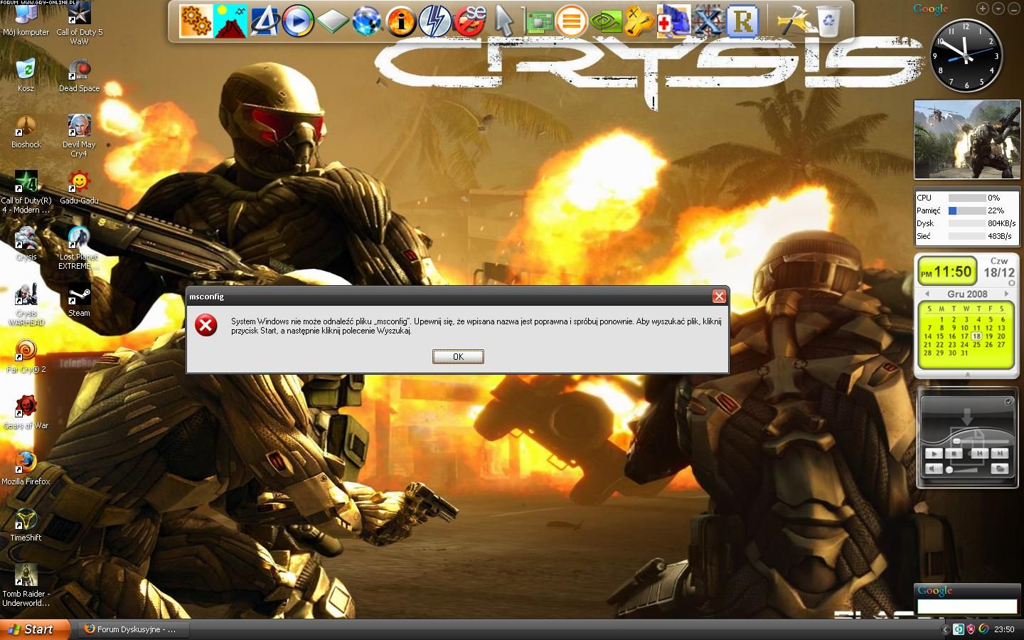Close the msconfig error dialog

[719, 296]
